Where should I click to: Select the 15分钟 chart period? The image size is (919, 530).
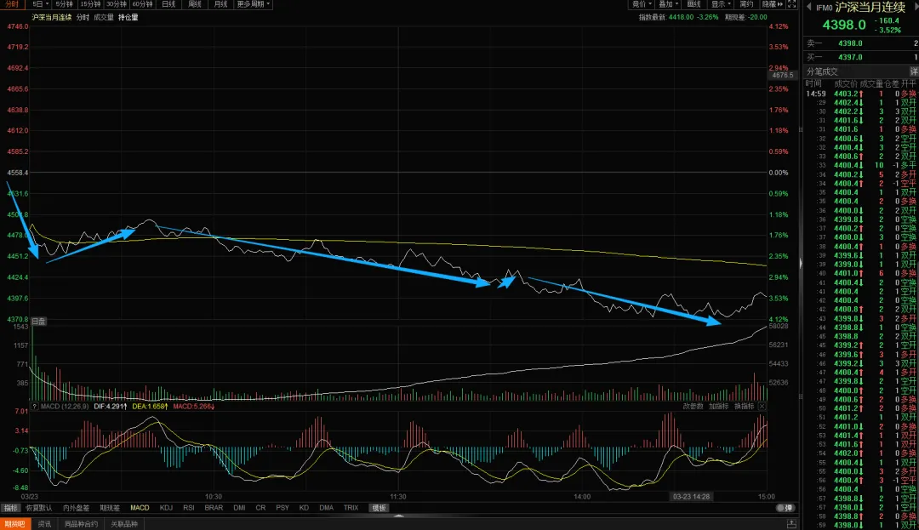click(x=90, y=4)
